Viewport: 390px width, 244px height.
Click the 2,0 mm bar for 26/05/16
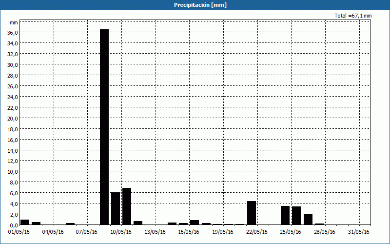308,219
